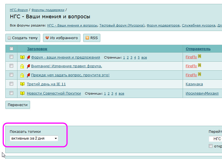The width and height of the screenshot is (222, 159).
Task: Open topic 'Новости Совместной Покупки'
Action: click(54, 93)
